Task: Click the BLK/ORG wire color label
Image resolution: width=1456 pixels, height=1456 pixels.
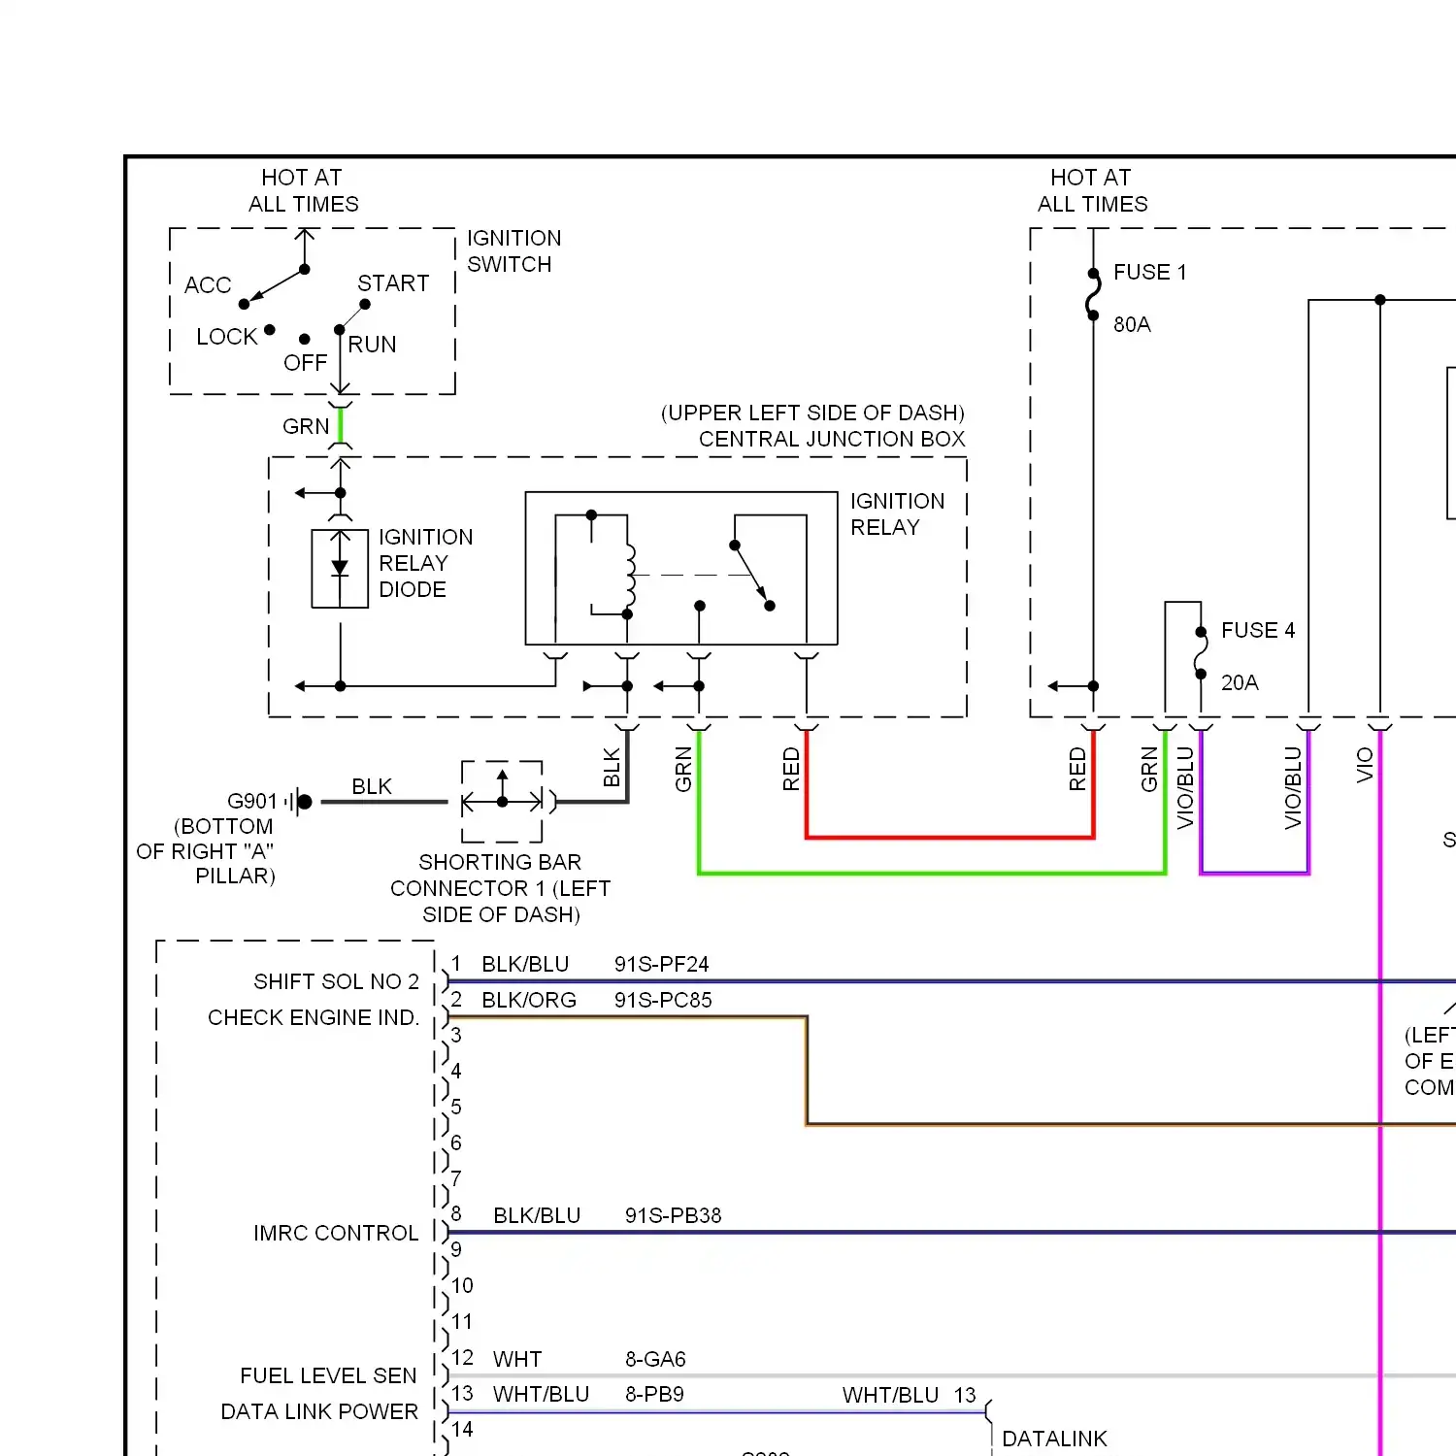Action: click(x=529, y=1000)
